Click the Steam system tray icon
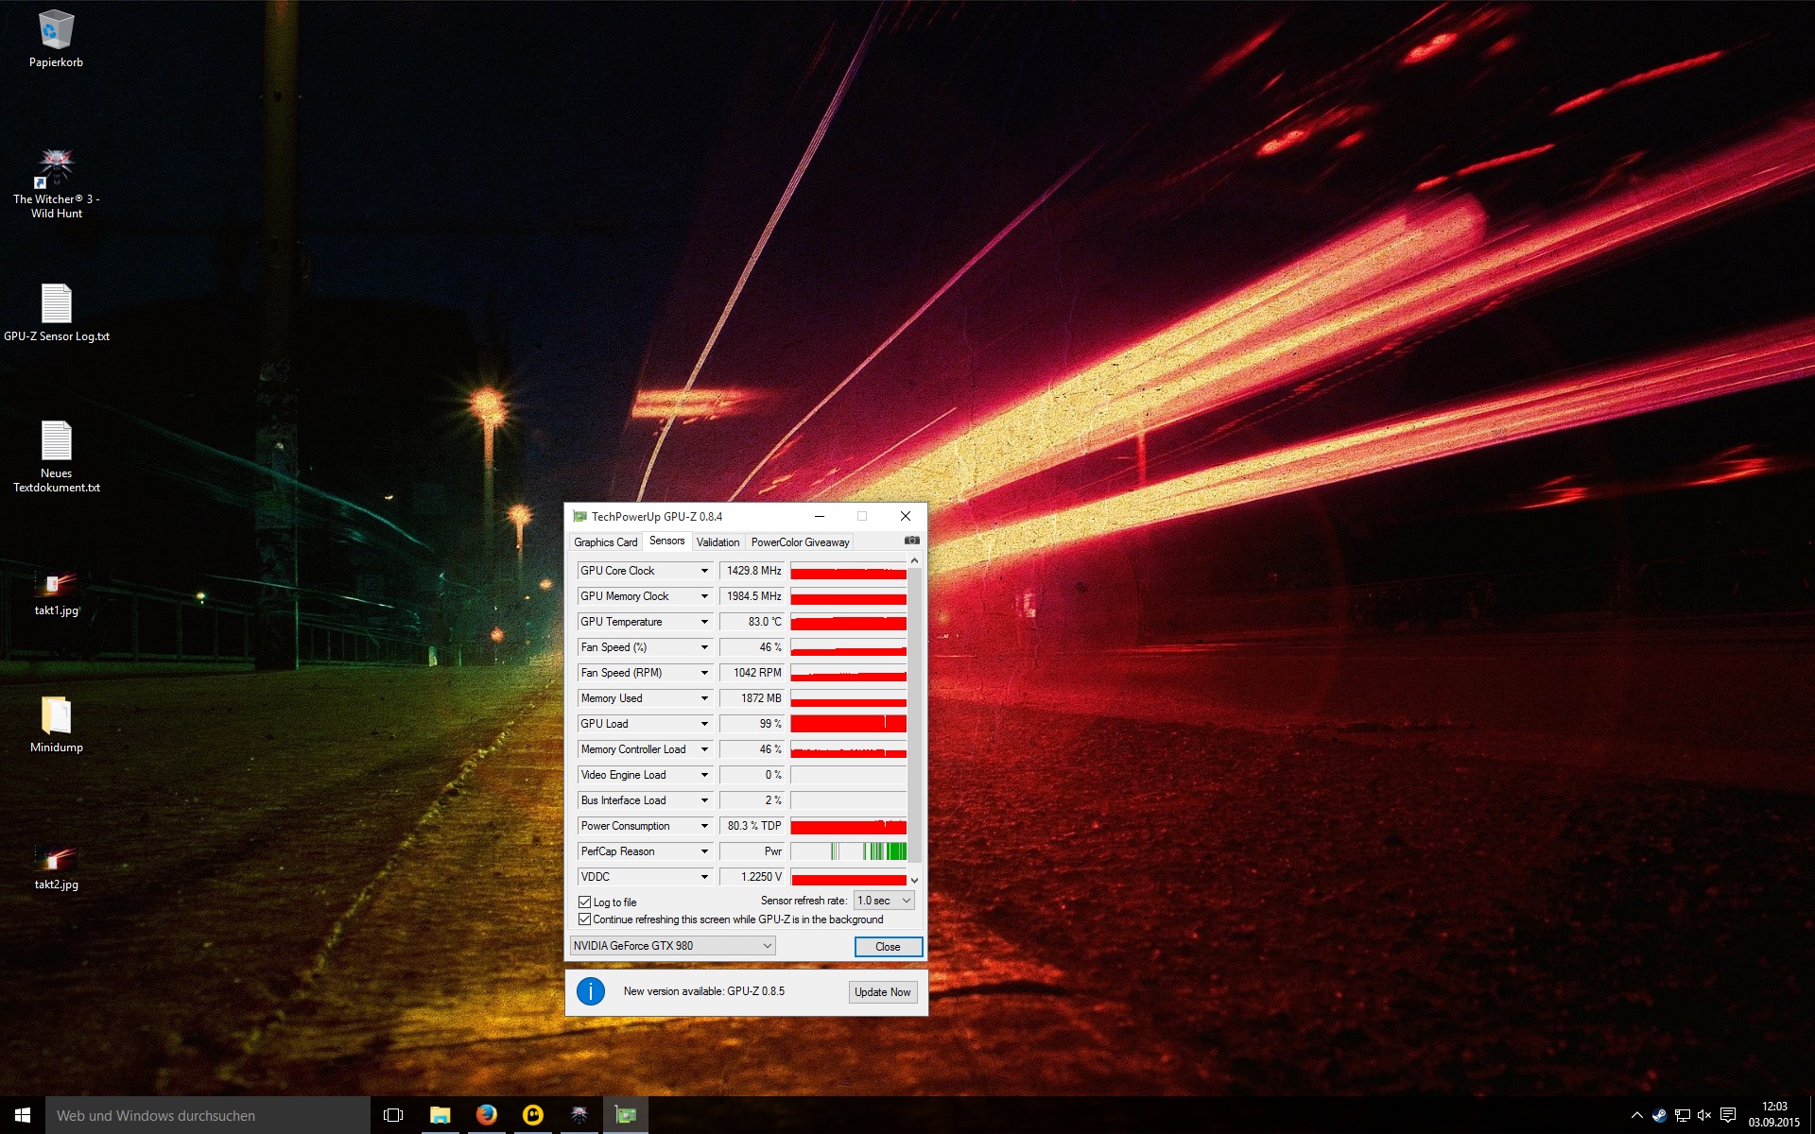Viewport: 1815px width, 1134px height. pos(1659,1115)
